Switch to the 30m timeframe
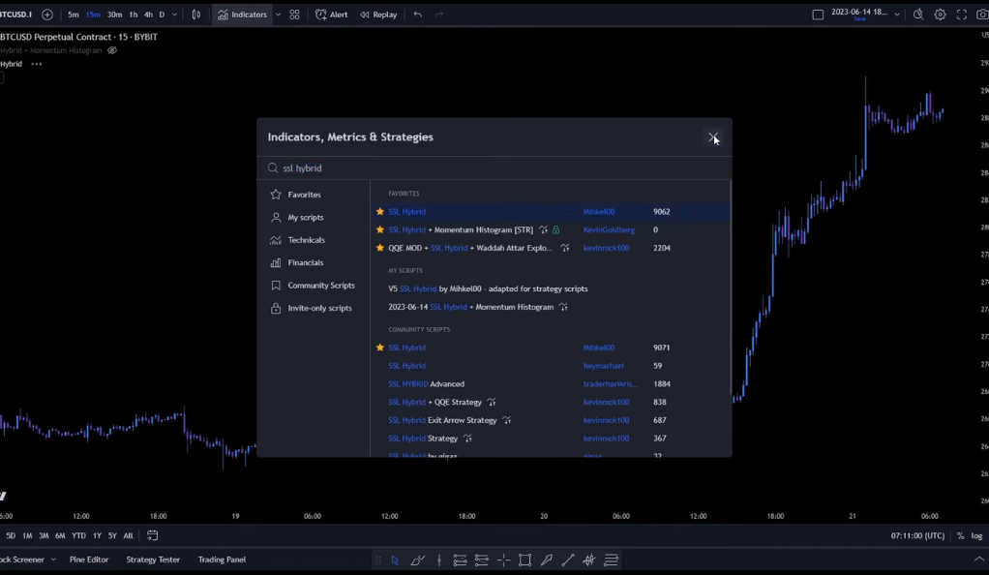Image resolution: width=989 pixels, height=575 pixels. (x=114, y=14)
